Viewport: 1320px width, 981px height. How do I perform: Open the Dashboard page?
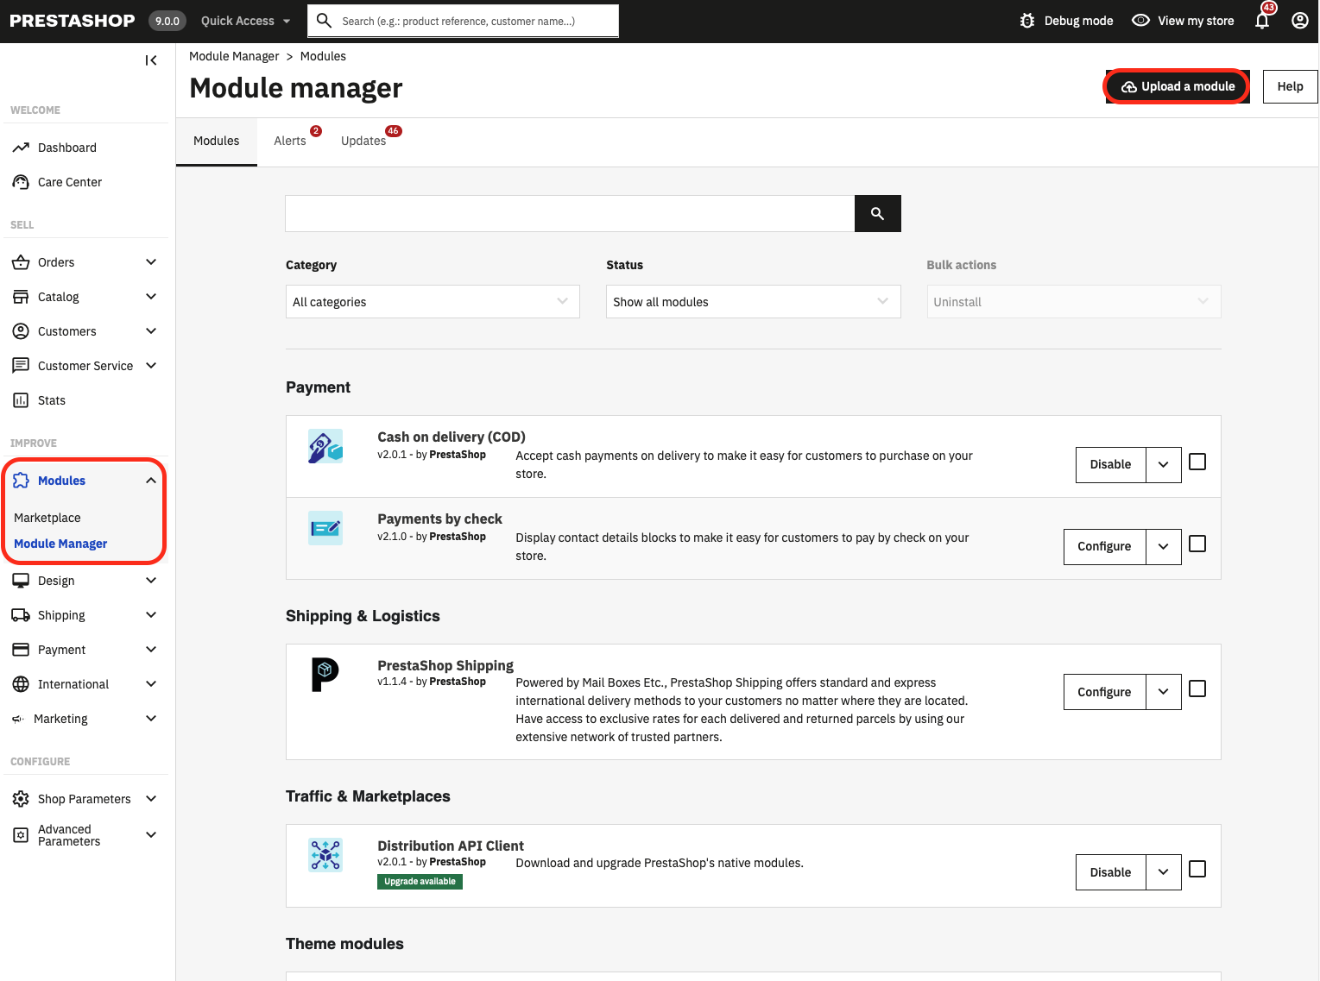[67, 148]
